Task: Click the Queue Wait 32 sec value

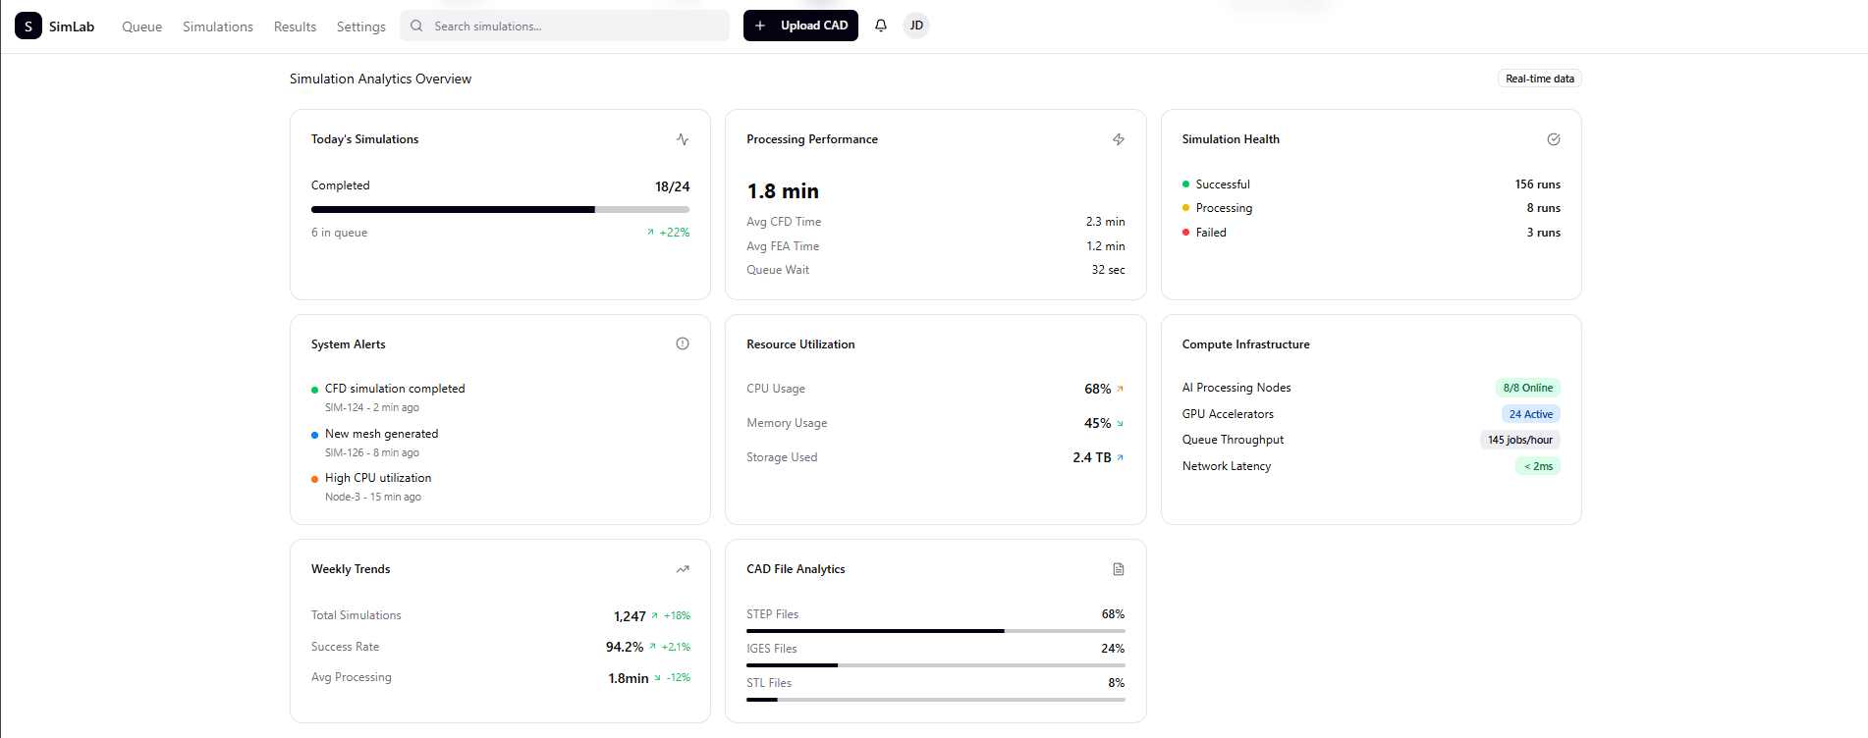Action: pyautogui.click(x=1108, y=270)
